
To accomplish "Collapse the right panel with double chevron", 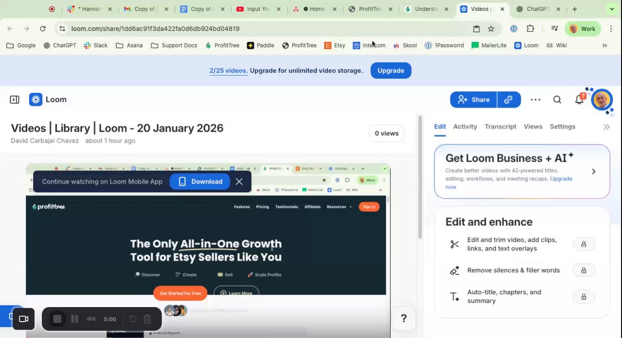I will coord(607,127).
